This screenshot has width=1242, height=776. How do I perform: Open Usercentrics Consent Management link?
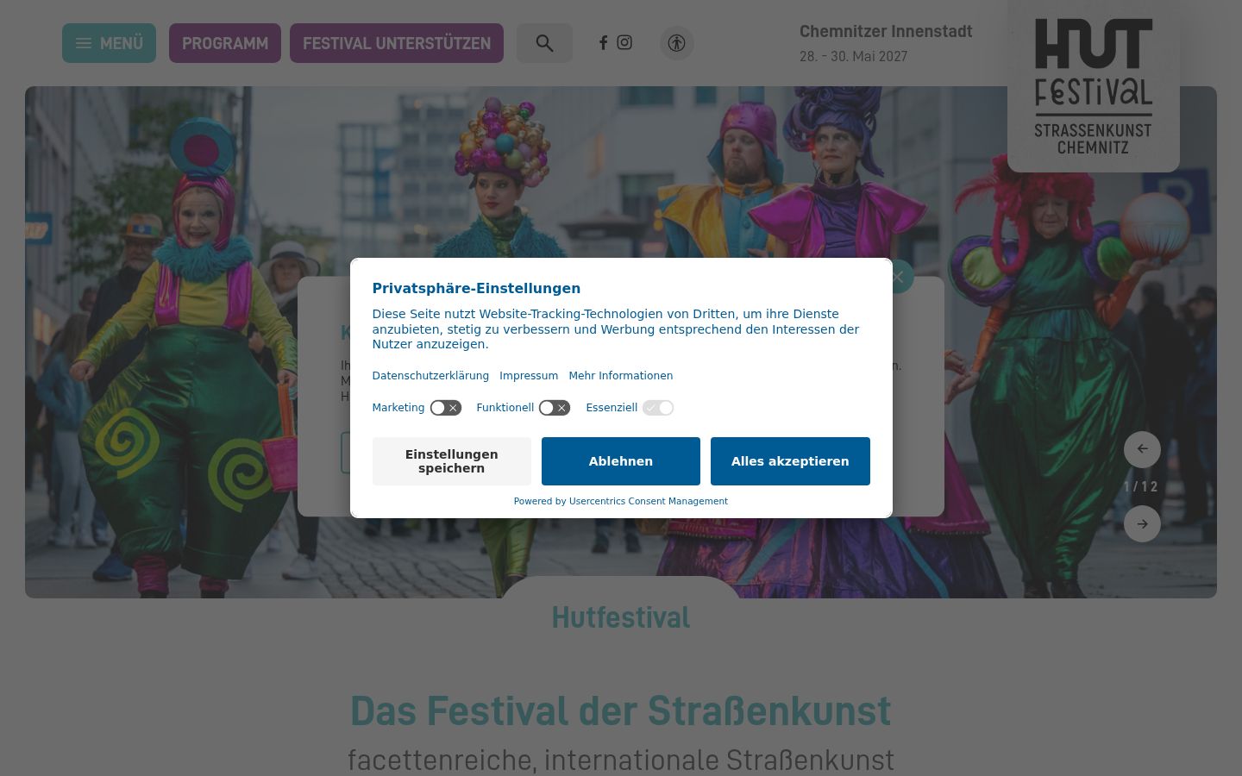point(649,501)
